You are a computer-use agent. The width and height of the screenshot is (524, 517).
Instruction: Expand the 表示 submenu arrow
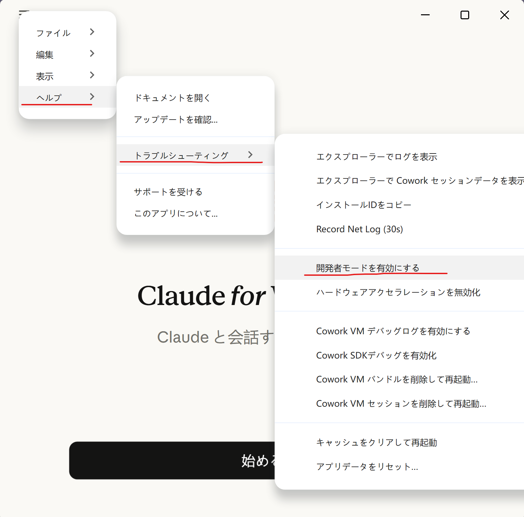tap(92, 75)
